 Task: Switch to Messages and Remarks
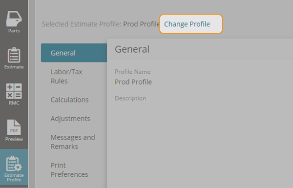click(73, 142)
